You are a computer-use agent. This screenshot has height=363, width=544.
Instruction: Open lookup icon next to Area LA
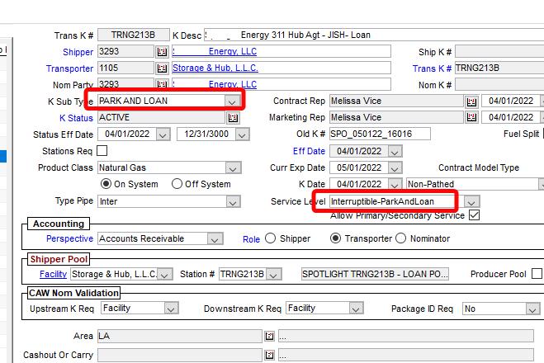[x=269, y=337]
